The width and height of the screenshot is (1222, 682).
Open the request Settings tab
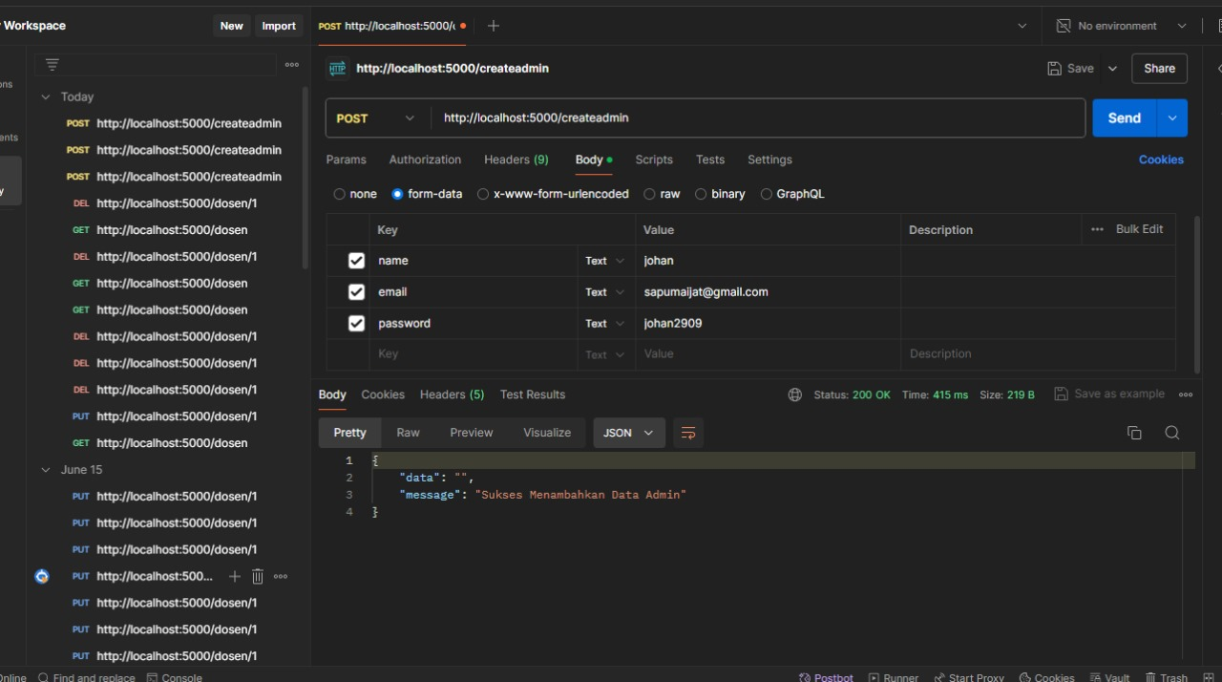click(x=769, y=160)
